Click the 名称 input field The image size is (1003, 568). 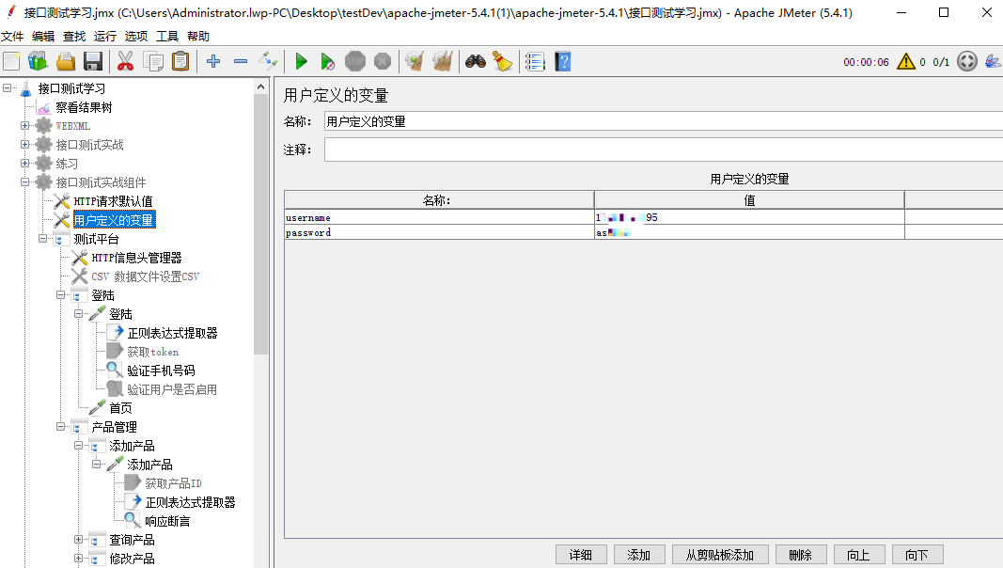pyautogui.click(x=664, y=121)
